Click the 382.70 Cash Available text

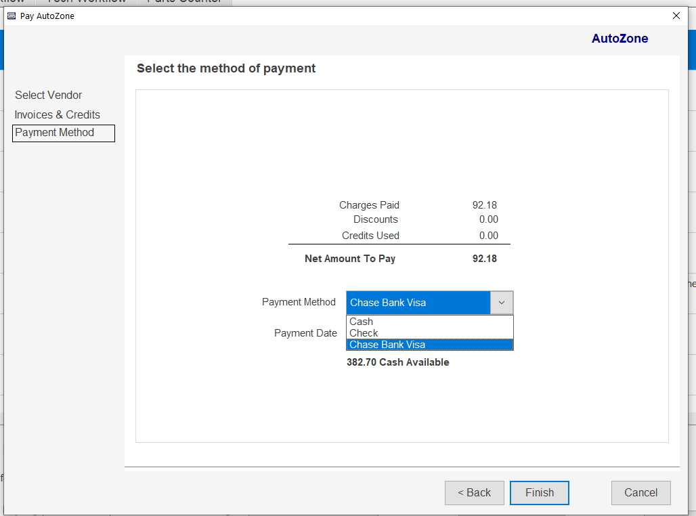[397, 362]
